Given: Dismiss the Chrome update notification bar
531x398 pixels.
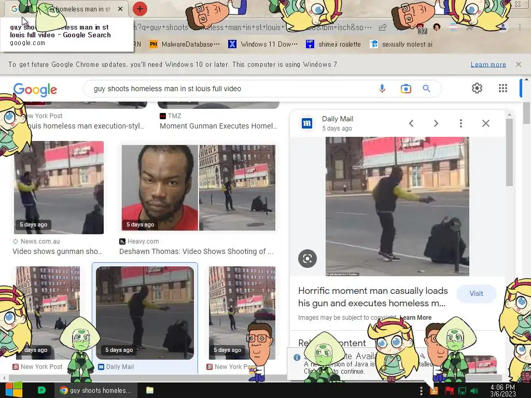Looking at the screenshot, I should pyautogui.click(x=519, y=64).
